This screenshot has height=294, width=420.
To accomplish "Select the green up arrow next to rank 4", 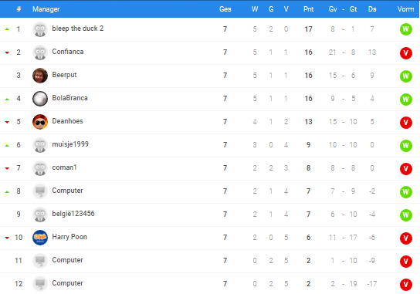I will (7, 99).
